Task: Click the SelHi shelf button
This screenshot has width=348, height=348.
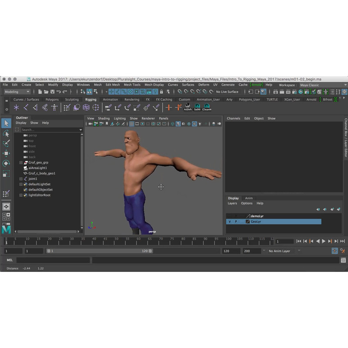Action: click(197, 107)
